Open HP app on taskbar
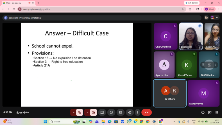Image resolution: width=222 pixels, height=125 pixels. click(122, 122)
